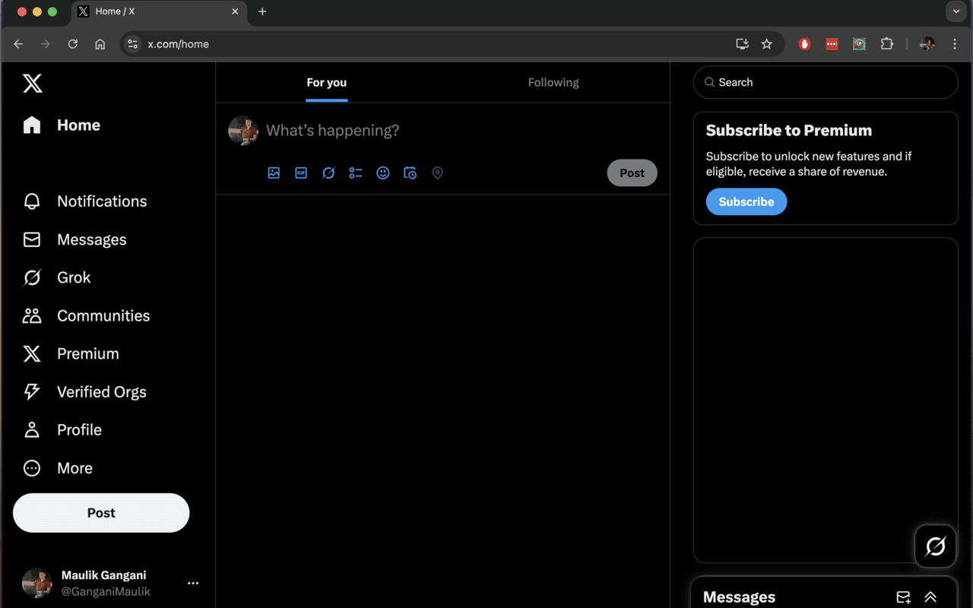Go back in the browser

18,44
